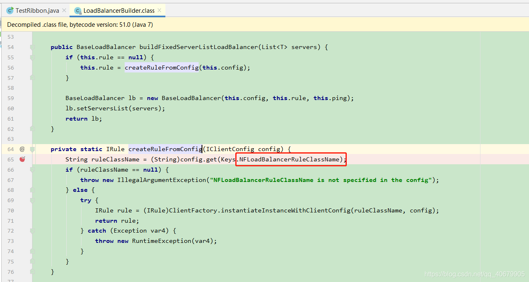Viewport: 529px width, 282px height.
Task: Click 'ruleClassName == null' condition on line 66
Action: pyautogui.click(x=119, y=170)
